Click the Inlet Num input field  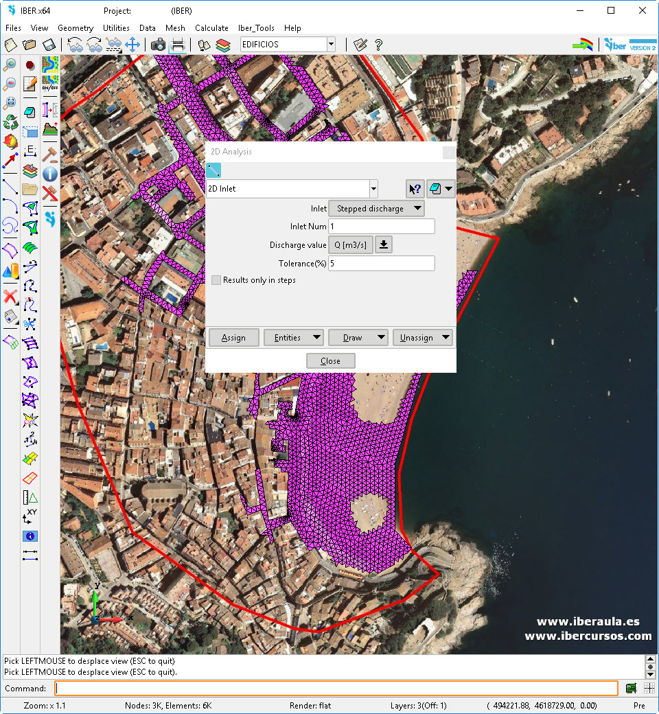point(382,227)
